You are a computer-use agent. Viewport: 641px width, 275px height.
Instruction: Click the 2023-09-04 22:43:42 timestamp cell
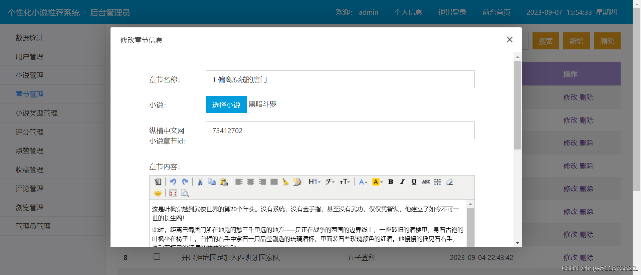click(481, 258)
